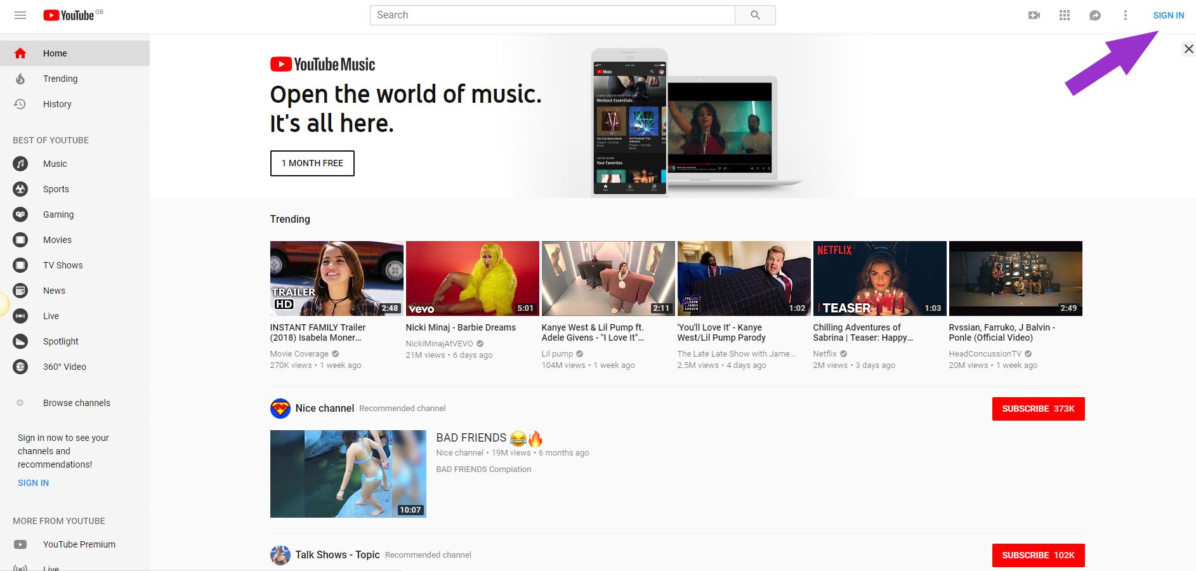Click HeadConcussionTV channel name
1196x571 pixels.
985,354
